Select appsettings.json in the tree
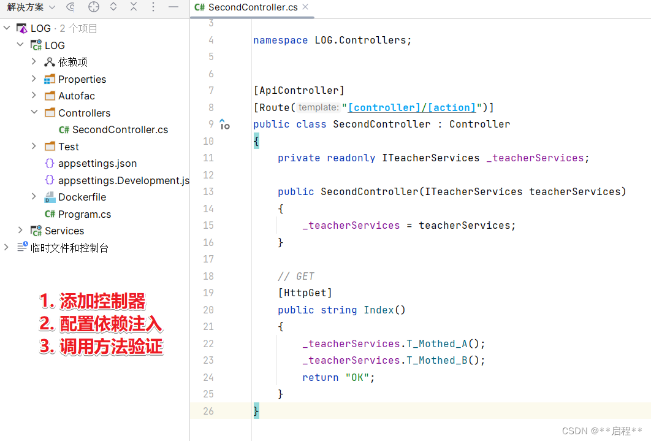Image resolution: width=651 pixels, height=441 pixels. tap(97, 163)
